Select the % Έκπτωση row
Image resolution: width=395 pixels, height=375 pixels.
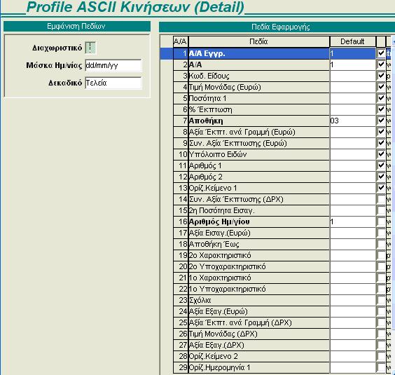259,109
